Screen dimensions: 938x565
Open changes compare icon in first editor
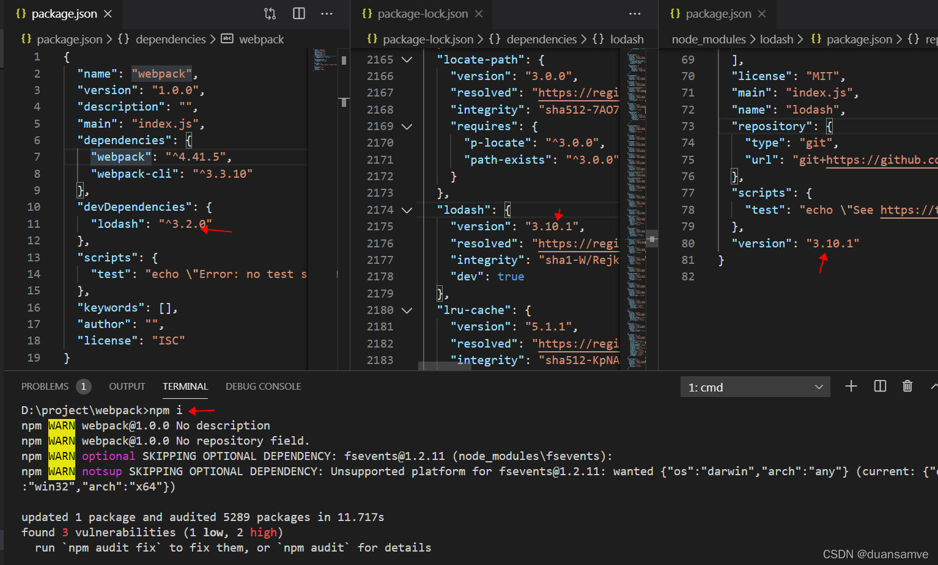pyautogui.click(x=270, y=13)
